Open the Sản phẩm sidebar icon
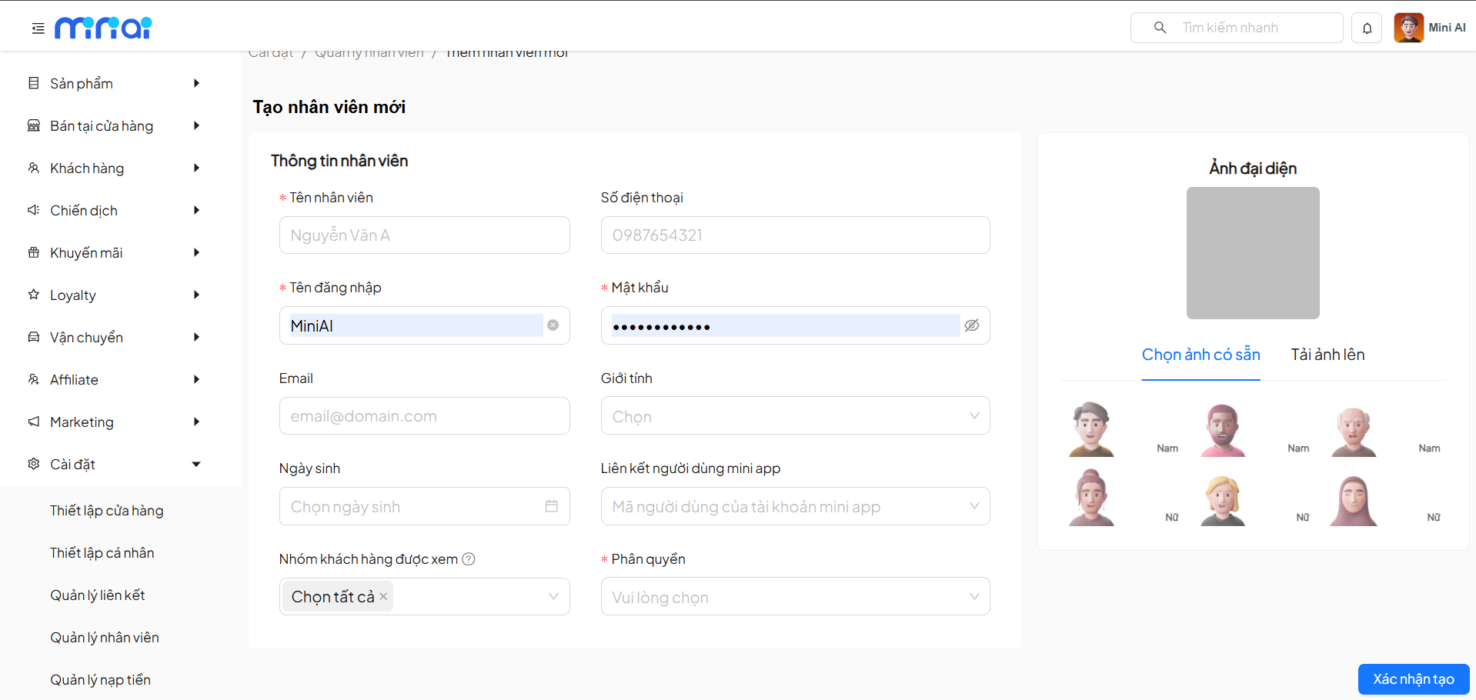1476x700 pixels. [32, 83]
